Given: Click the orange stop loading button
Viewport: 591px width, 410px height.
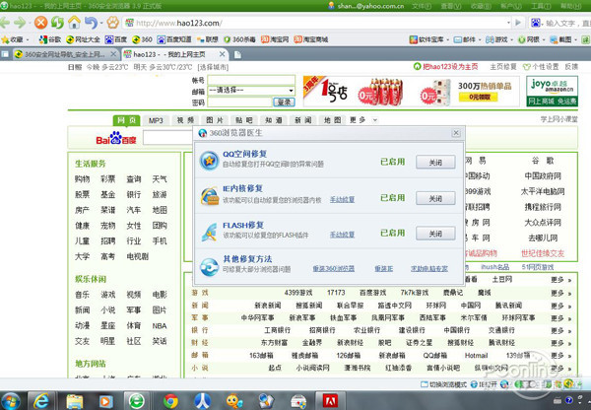Looking at the screenshot, I should [40, 22].
